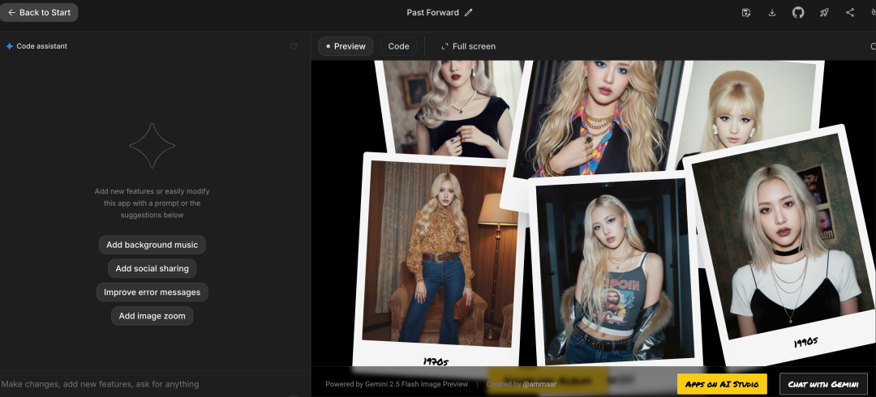This screenshot has height=397, width=876.
Task: Switch to the Code tab
Action: (x=398, y=46)
